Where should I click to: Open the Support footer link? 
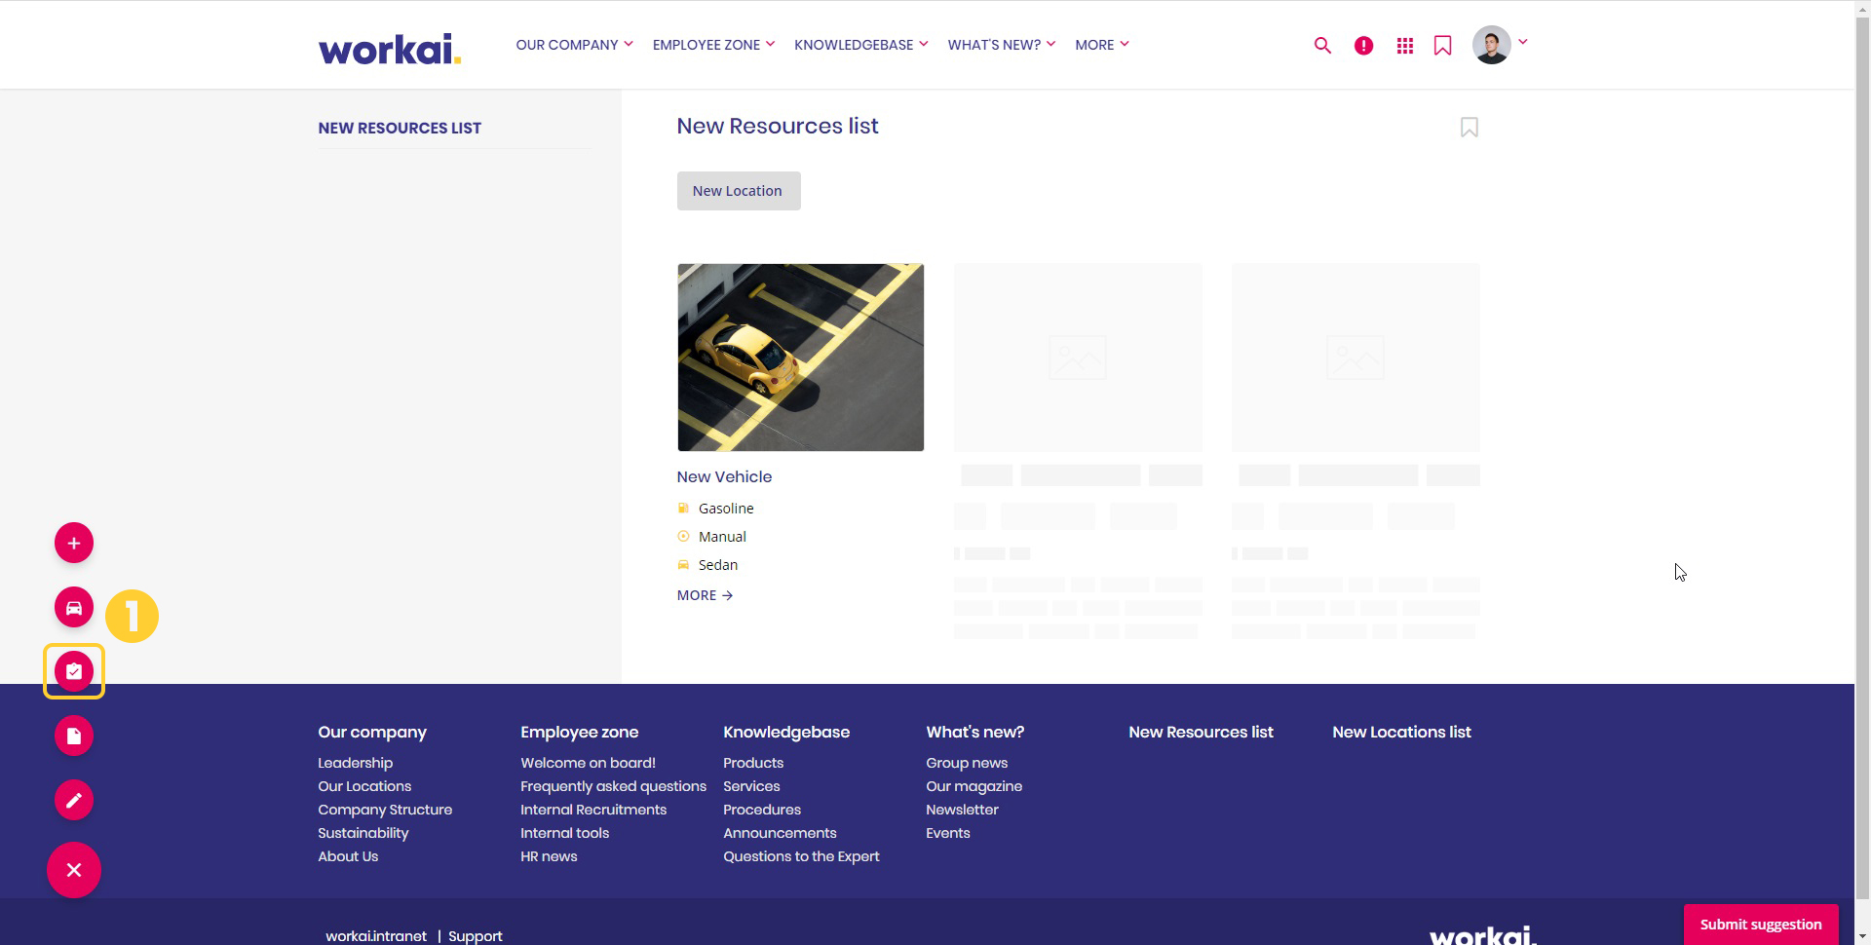[x=476, y=935]
